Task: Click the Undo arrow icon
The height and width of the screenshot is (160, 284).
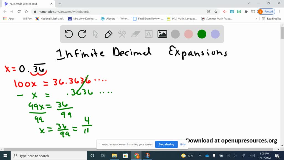Action: click(69, 34)
